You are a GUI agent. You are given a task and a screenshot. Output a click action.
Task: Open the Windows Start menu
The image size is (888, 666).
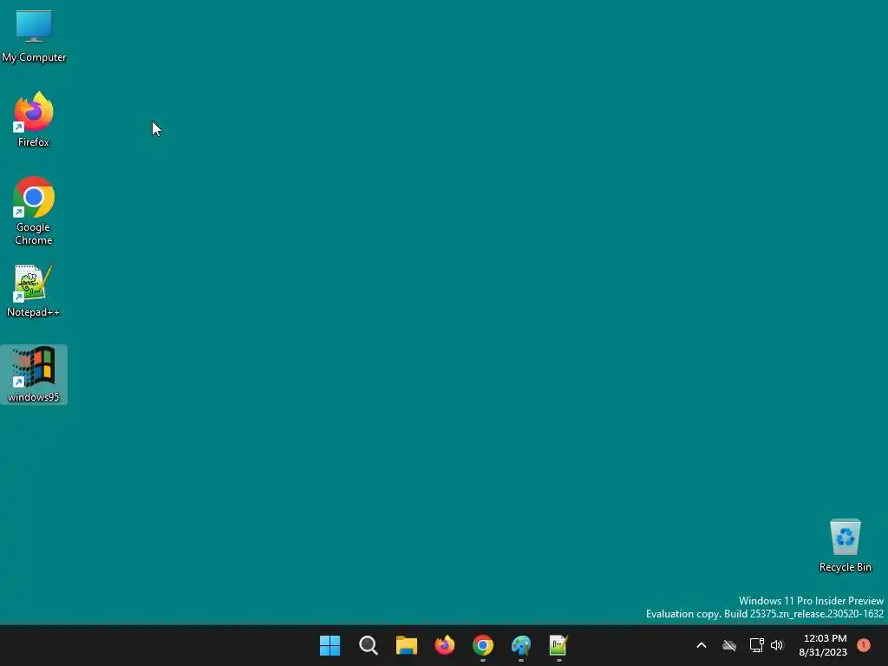click(330, 645)
